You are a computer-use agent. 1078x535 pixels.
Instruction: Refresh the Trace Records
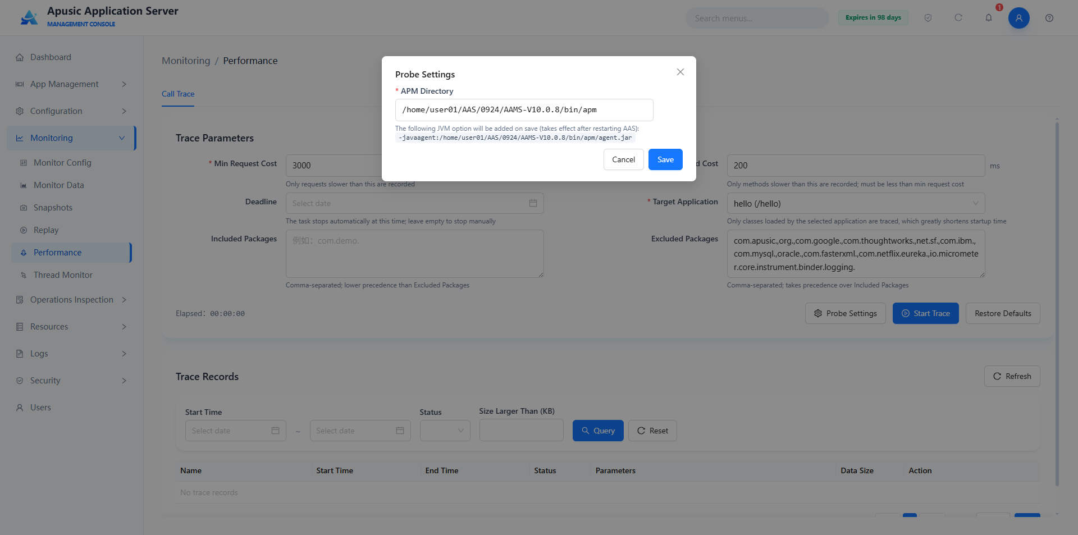[x=1012, y=376]
